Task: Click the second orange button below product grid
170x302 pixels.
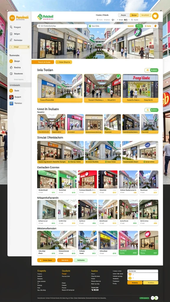Action: (x=65, y=260)
